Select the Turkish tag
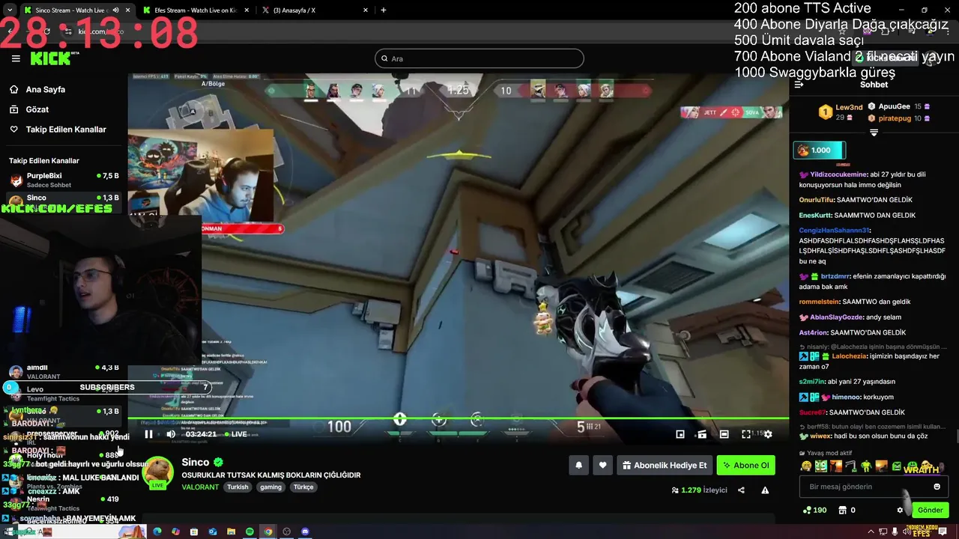The width and height of the screenshot is (959, 539). (x=238, y=487)
